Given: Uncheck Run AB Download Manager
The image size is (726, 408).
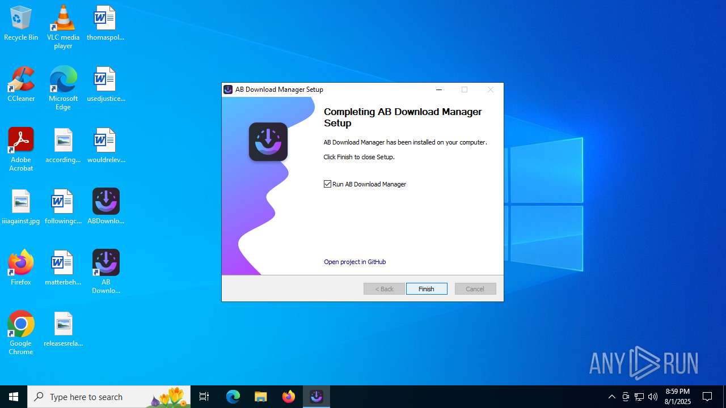Looking at the screenshot, I should [327, 184].
